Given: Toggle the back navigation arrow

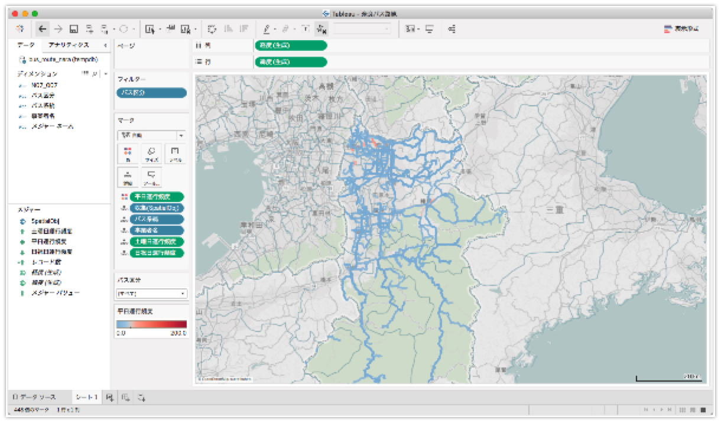Looking at the screenshot, I should (41, 28).
